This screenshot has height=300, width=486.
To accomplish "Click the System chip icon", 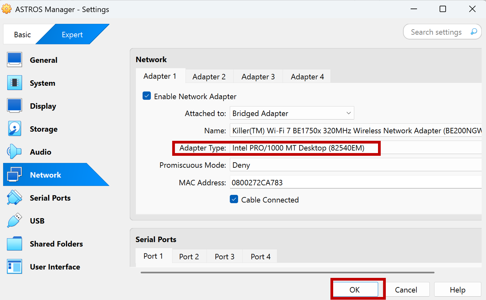I will click(x=14, y=83).
